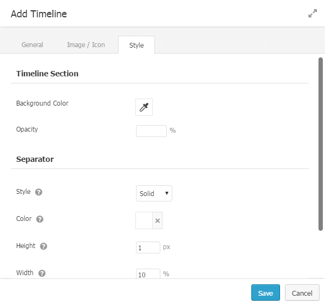Viewport: 325px width, 306px height.
Task: Click the Cancel button
Action: (302, 293)
